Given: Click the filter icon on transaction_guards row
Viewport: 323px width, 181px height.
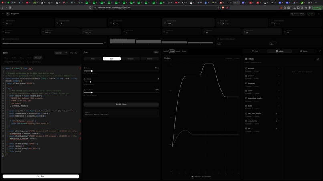Looking at the screenshot, I should point(279,98).
